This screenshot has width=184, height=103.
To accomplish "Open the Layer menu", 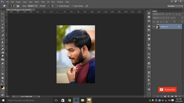I will pos(25,2).
